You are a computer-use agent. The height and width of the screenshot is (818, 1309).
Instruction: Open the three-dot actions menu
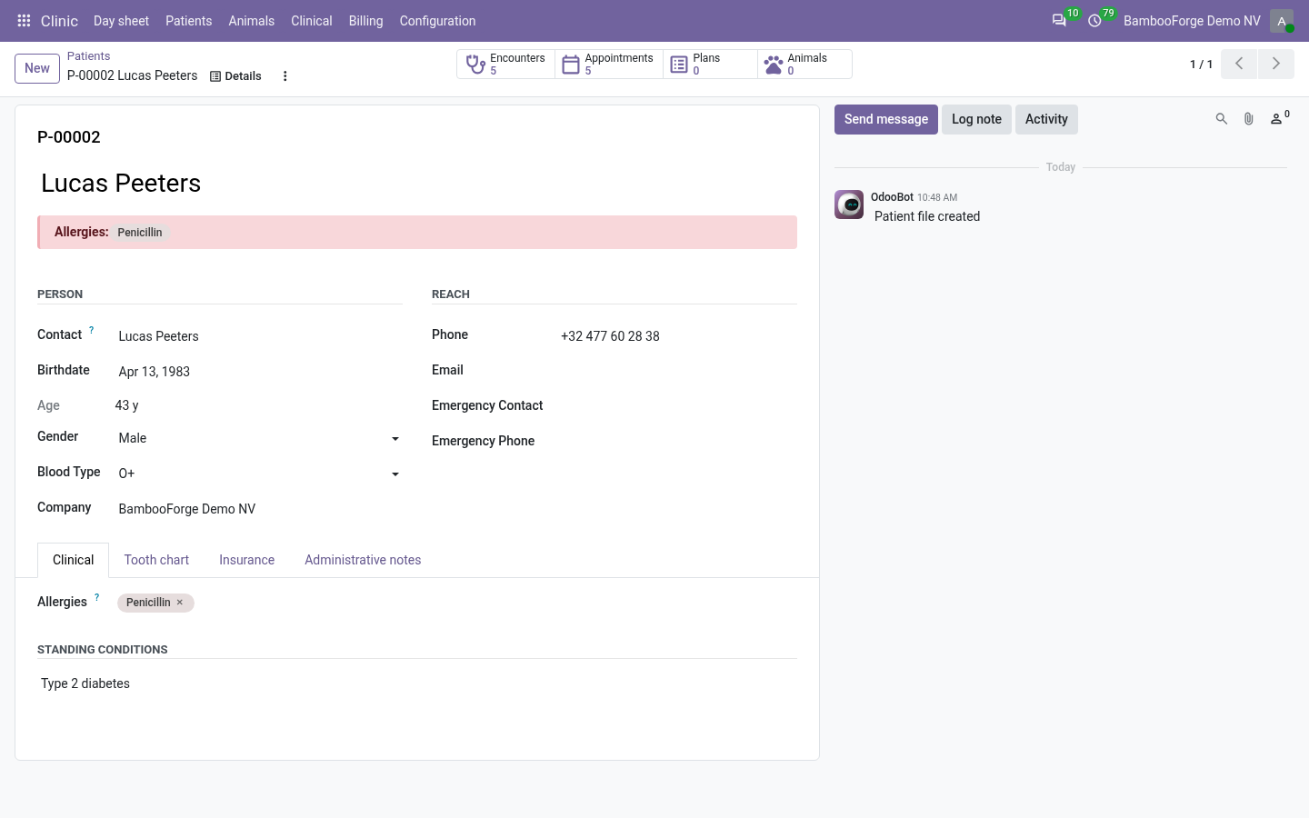pyautogui.click(x=285, y=76)
